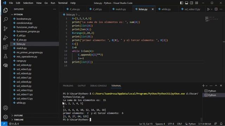The width and height of the screenshot is (225, 126).
Task: Select the second highlighted Python terminal
Action: pos(213,95)
